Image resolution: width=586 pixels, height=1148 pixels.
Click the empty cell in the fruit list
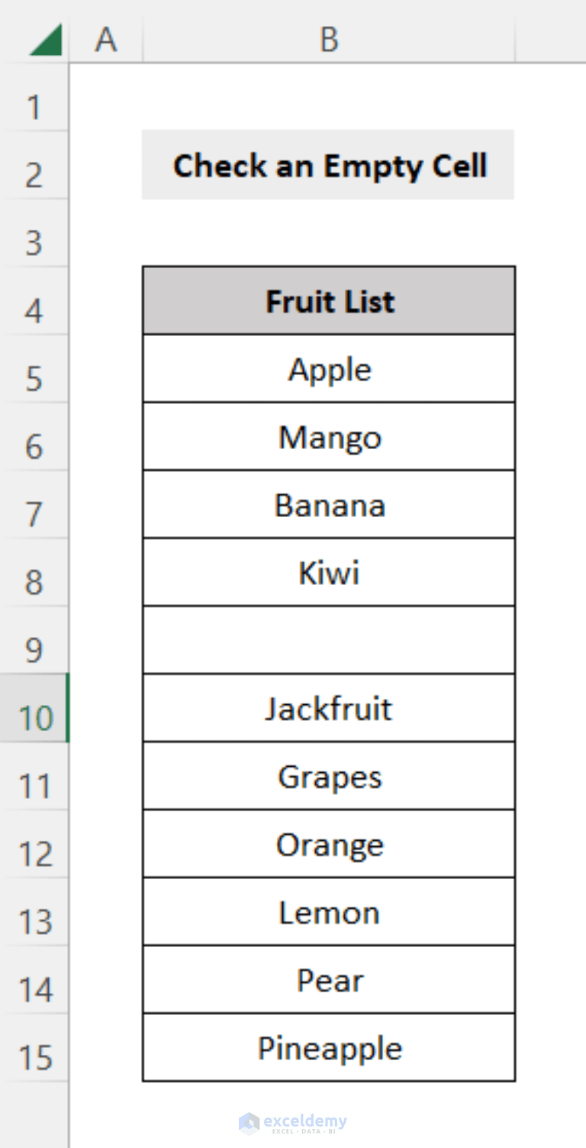328,640
